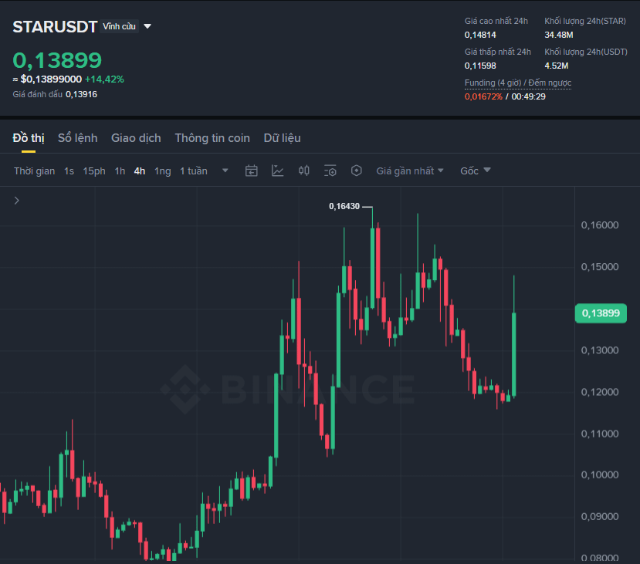Open the Giá gần nhất dropdown
Image resolution: width=640 pixels, height=564 pixels.
[x=410, y=171]
